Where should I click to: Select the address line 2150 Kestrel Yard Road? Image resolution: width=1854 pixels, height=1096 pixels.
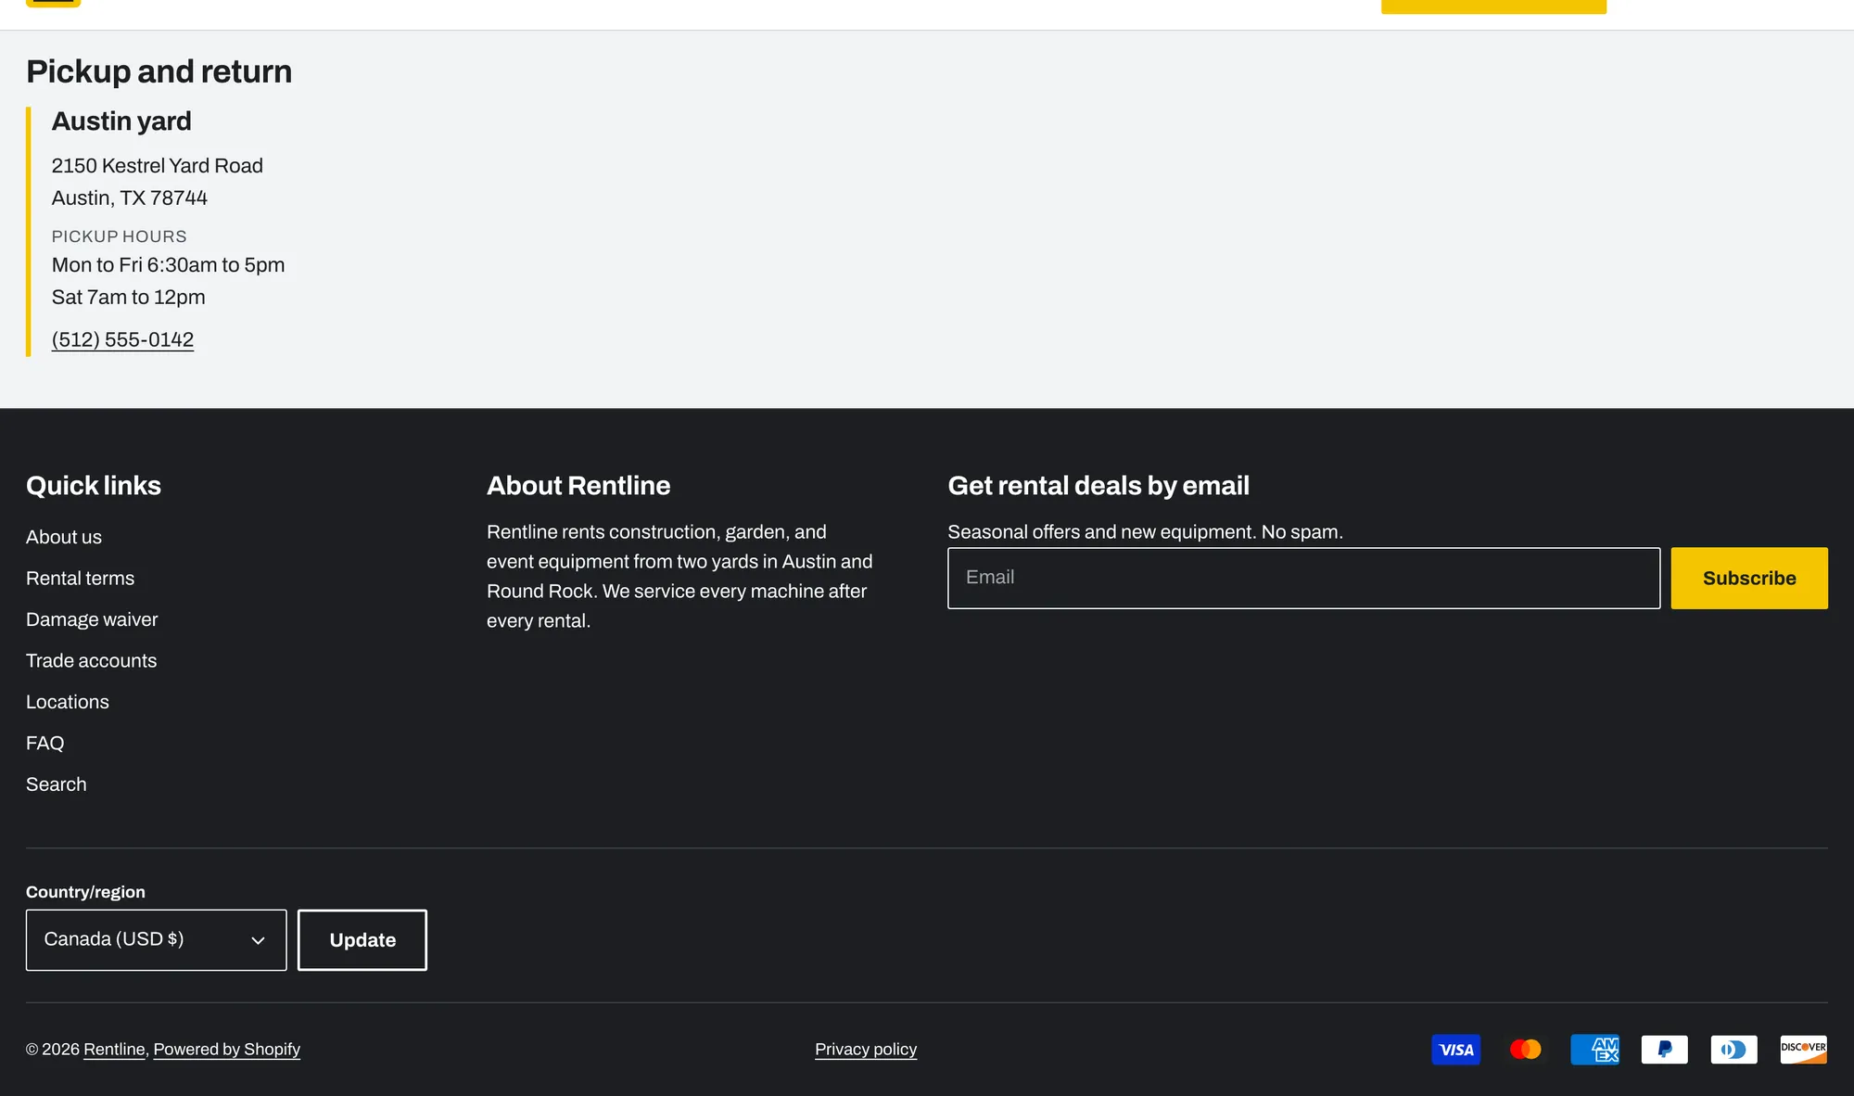point(158,166)
